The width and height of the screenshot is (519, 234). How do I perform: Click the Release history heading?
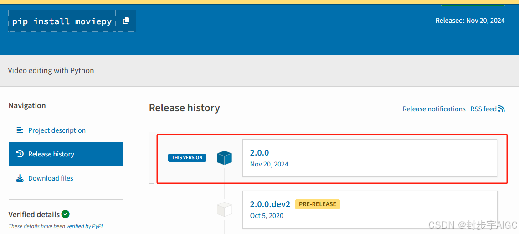pyautogui.click(x=185, y=108)
